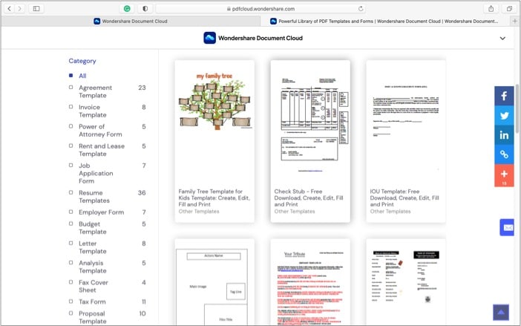Check the Resume Templates category
The image size is (521, 326).
(71, 192)
